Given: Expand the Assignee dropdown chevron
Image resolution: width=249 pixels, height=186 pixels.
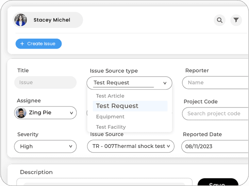Looking at the screenshot, I should tap(71, 113).
